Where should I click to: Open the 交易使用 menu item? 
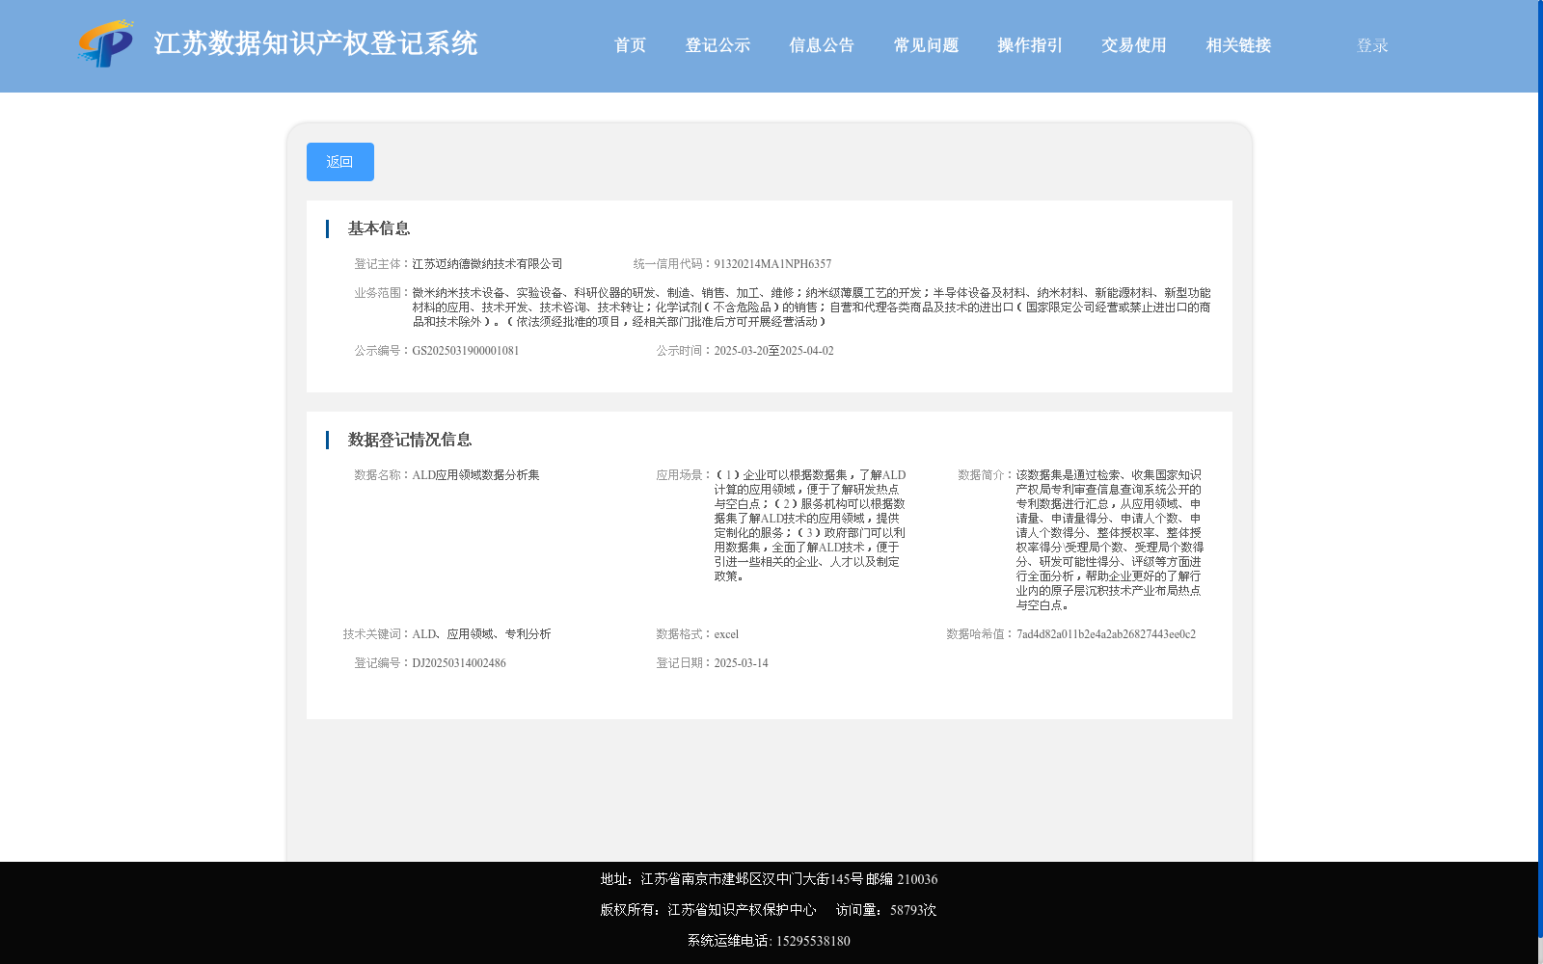1134,45
